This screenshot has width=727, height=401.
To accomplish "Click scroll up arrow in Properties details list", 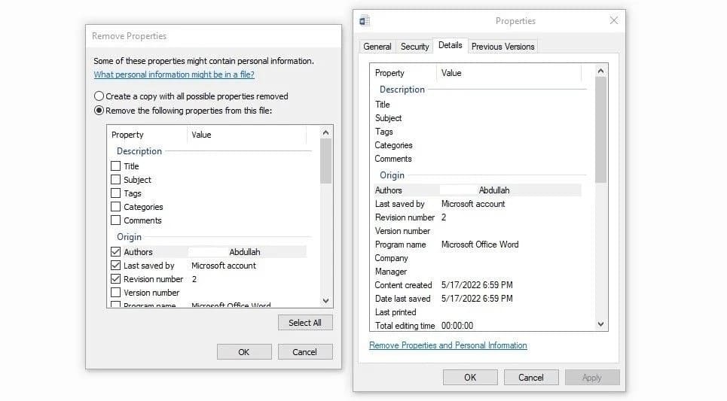I will point(601,71).
